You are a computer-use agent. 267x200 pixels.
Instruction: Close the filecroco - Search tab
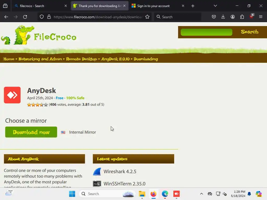66,6
